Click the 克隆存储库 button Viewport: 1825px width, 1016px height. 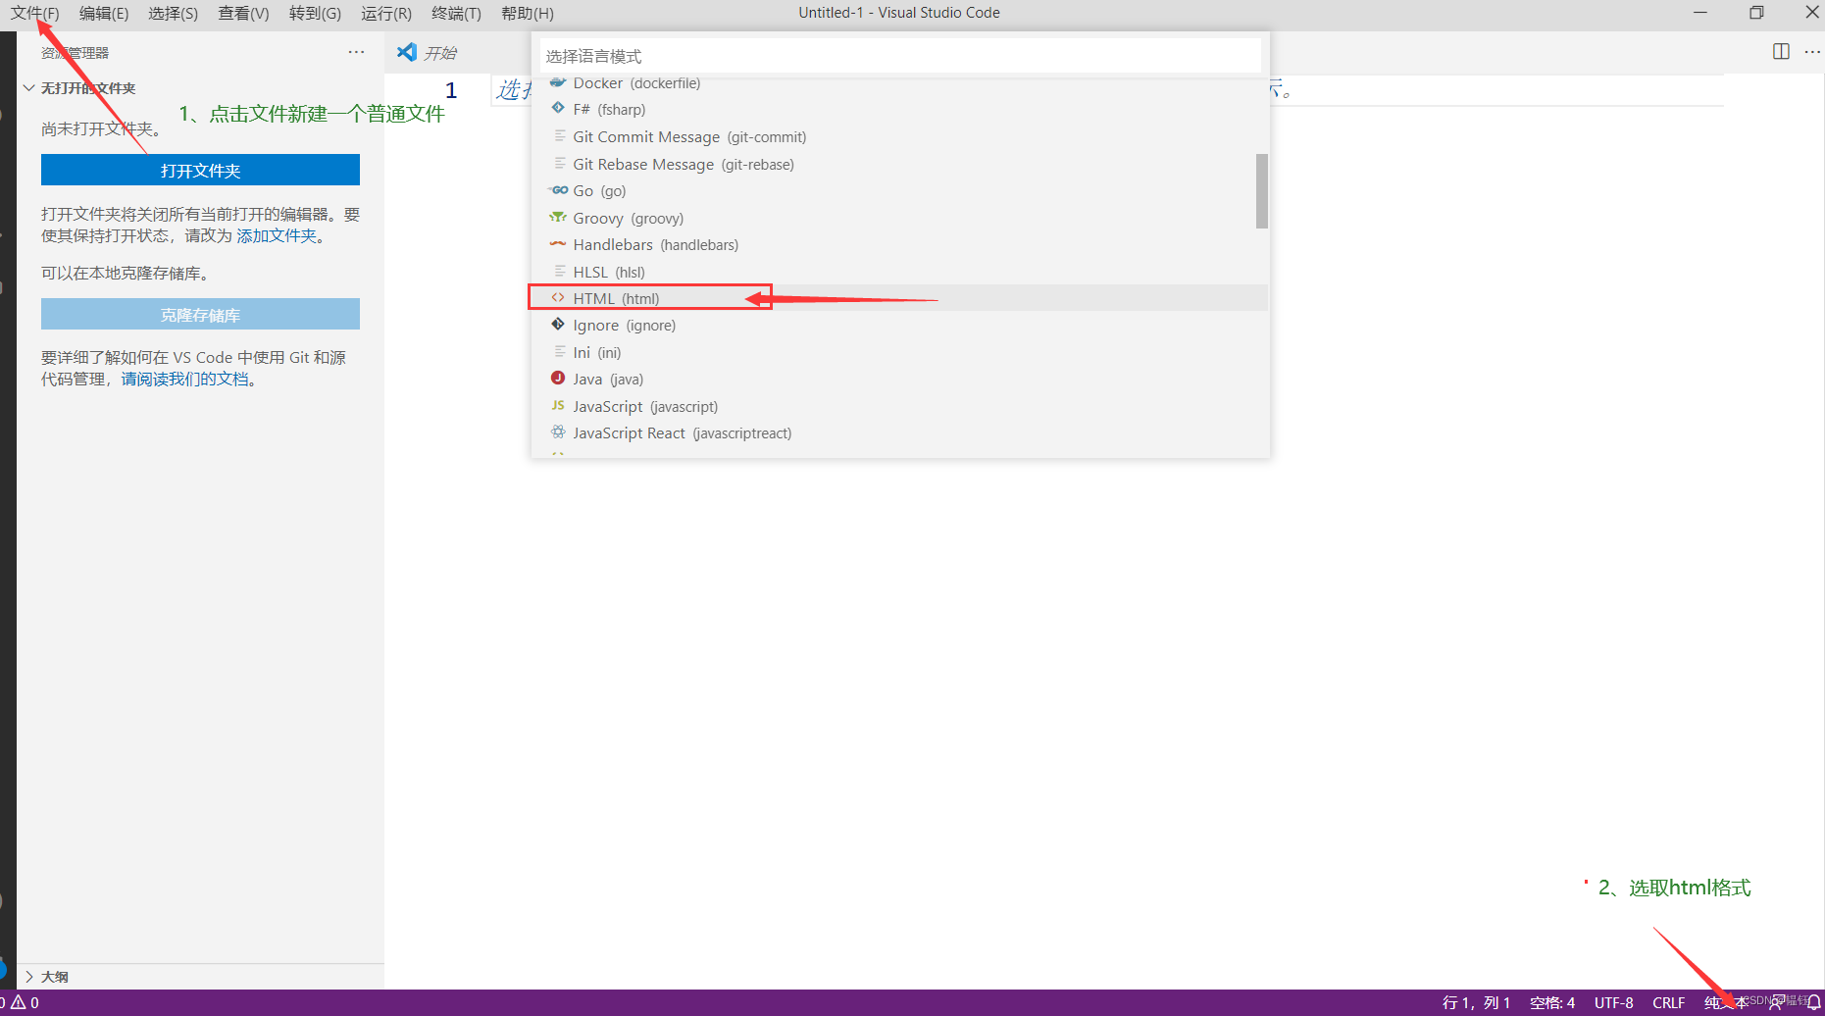[200, 314]
